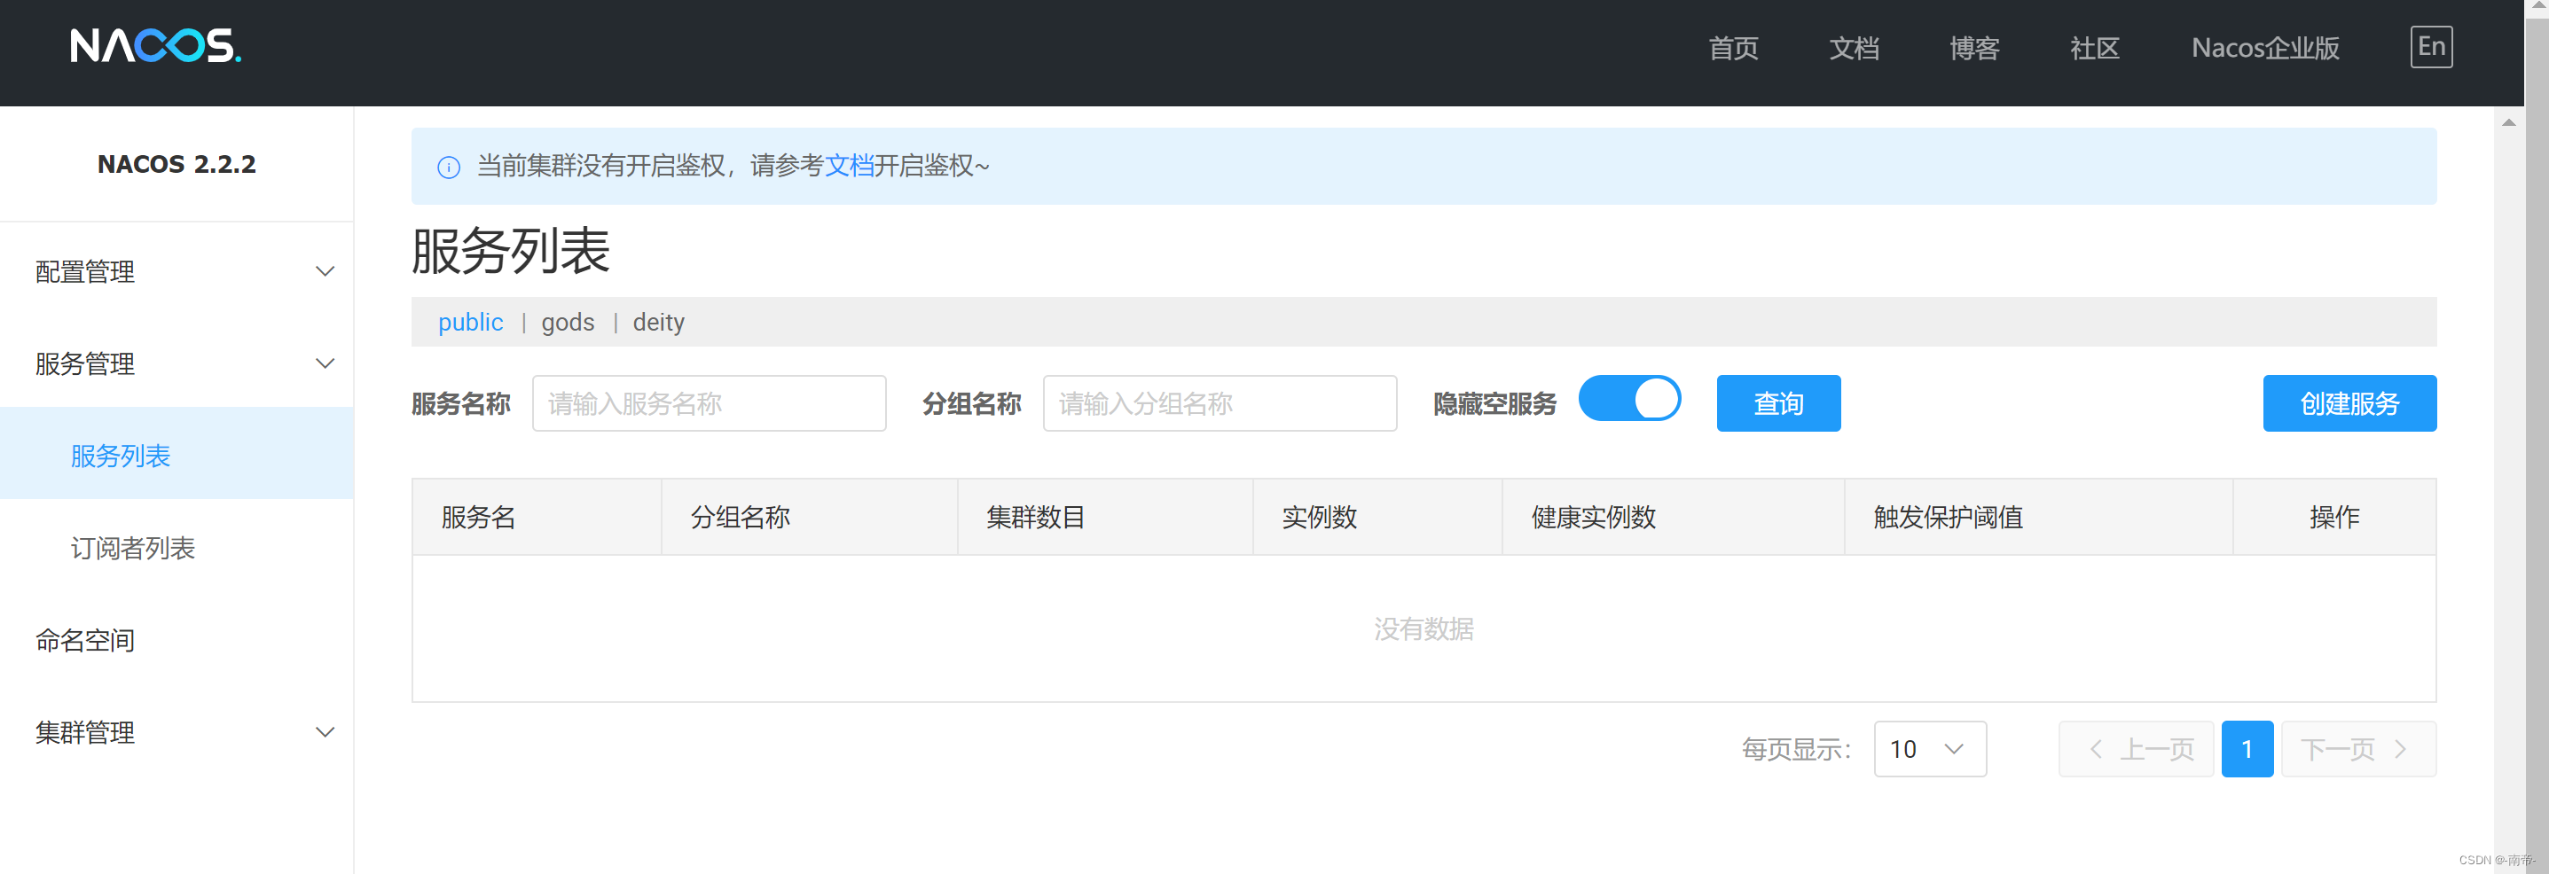Select page 1 in pagination
Screen dimensions: 2549x874
point(2247,748)
